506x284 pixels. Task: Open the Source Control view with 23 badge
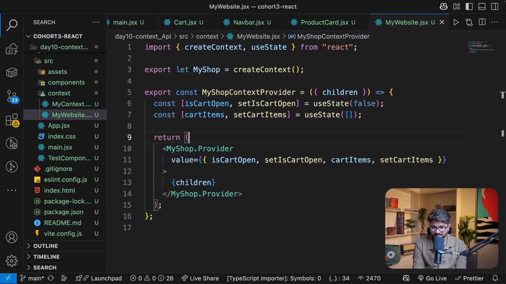point(12,97)
